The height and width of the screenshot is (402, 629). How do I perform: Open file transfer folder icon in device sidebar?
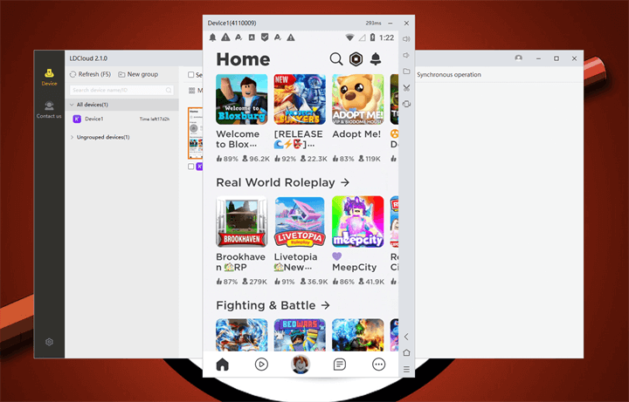point(406,72)
